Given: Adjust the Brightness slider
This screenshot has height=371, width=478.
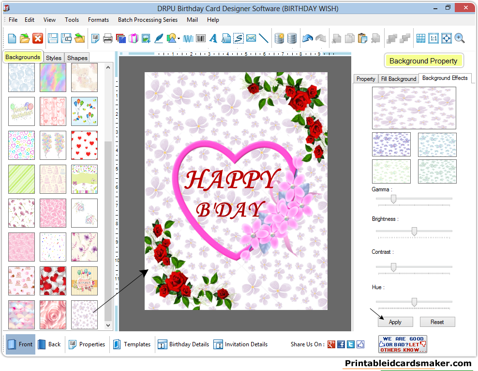Looking at the screenshot, I should [x=414, y=231].
